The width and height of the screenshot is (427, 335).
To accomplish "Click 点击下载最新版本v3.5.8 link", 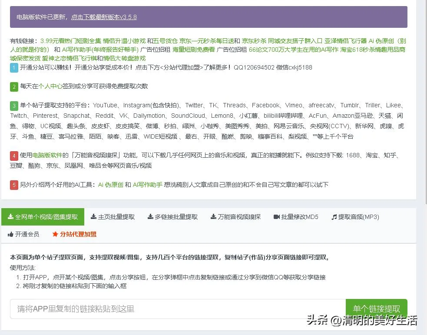I will tap(104, 17).
